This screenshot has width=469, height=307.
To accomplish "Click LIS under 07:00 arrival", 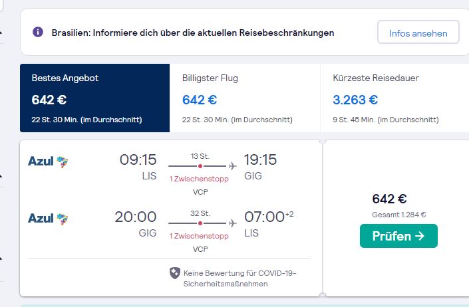I will point(251,233).
